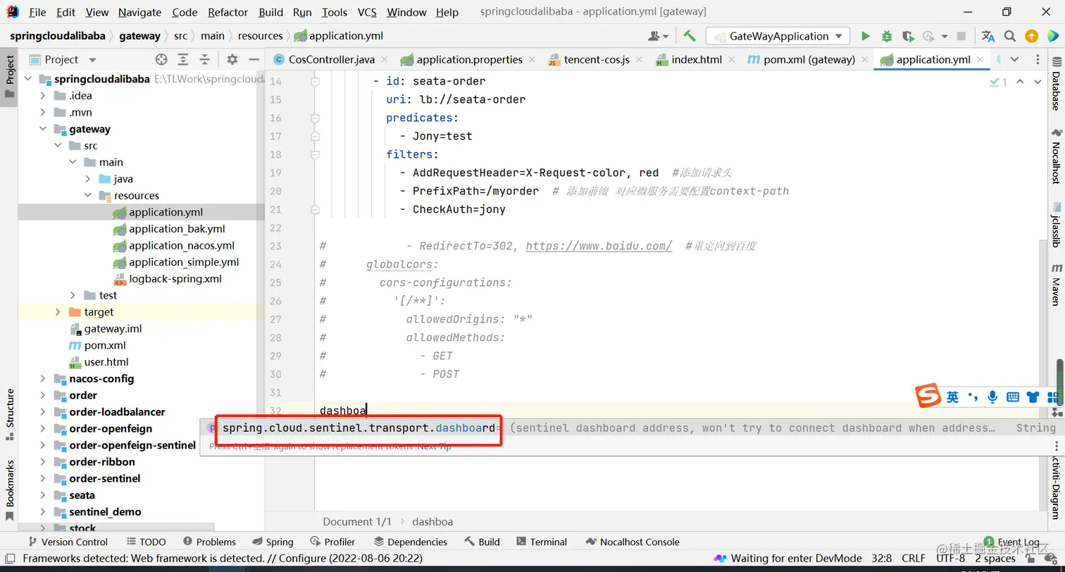Open the jclasslib side panel
Viewport: 1065px width, 572px height.
tap(1056, 224)
